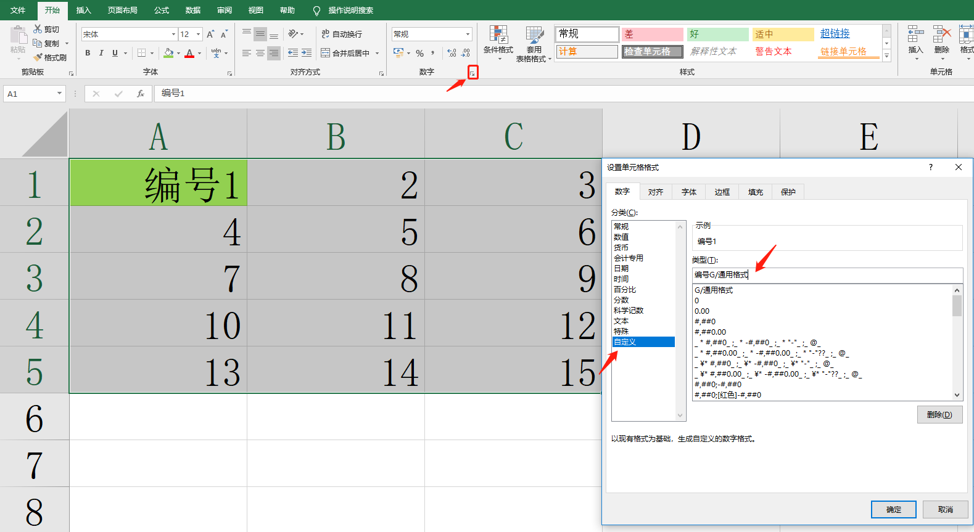
Task: Select the Format Painter (格式刷) brush
Action: (38, 57)
